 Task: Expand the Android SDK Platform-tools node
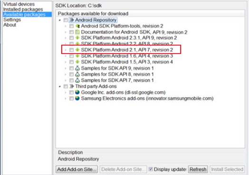point(66,26)
